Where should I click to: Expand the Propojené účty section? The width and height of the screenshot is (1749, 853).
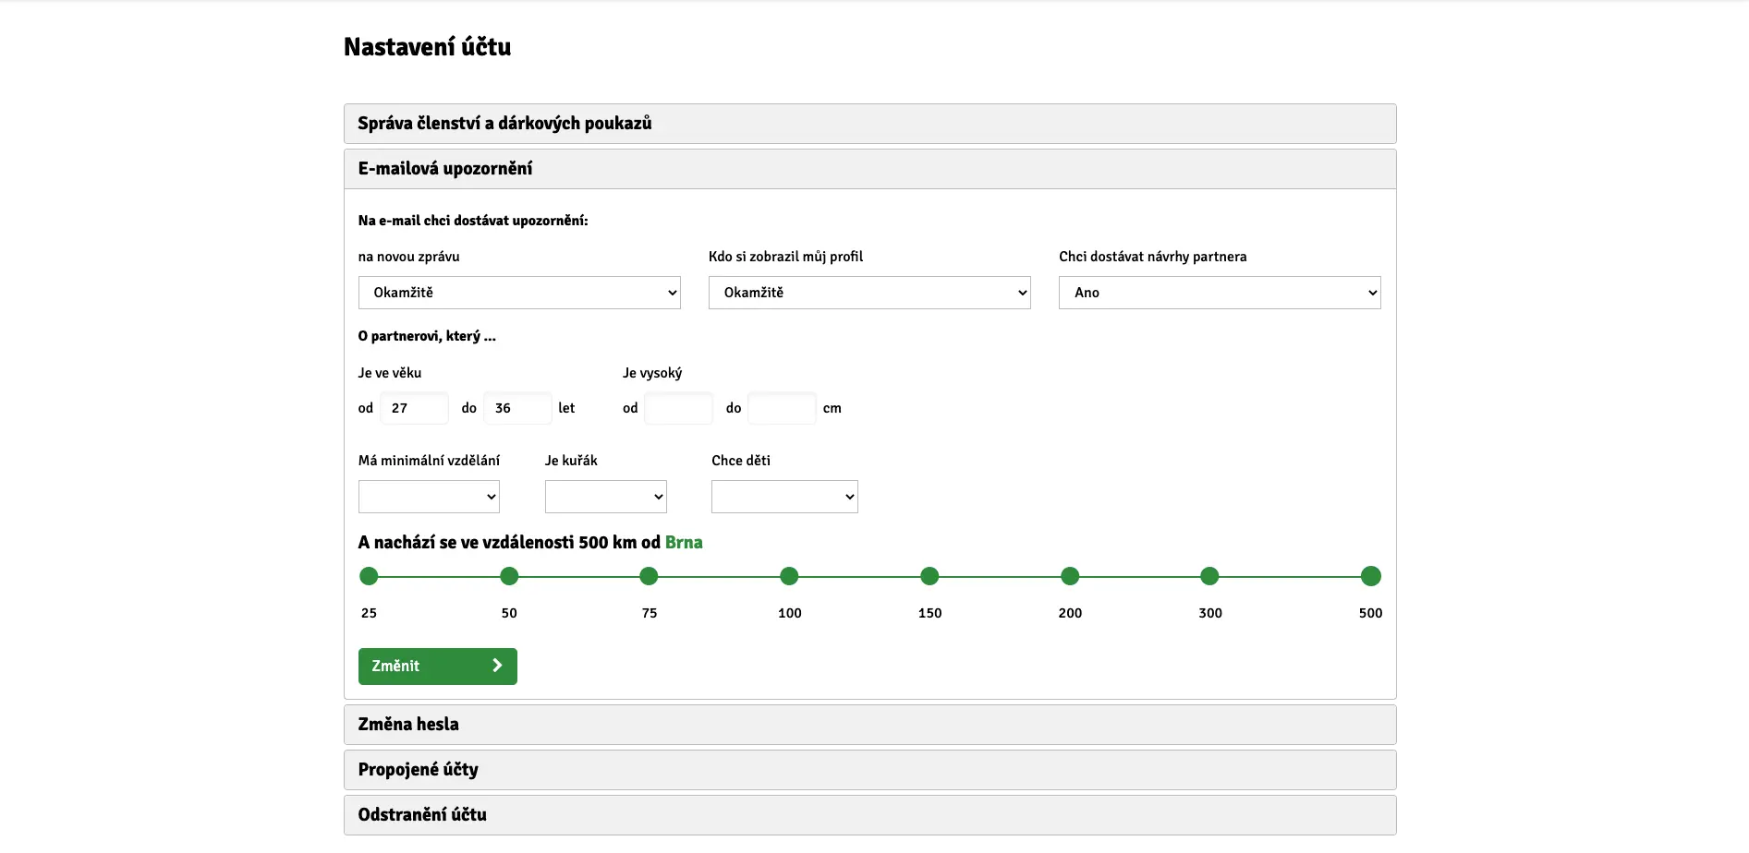click(x=869, y=770)
